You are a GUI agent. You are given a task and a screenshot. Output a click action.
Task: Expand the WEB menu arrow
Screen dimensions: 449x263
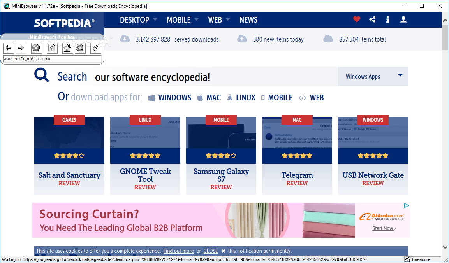pos(228,19)
